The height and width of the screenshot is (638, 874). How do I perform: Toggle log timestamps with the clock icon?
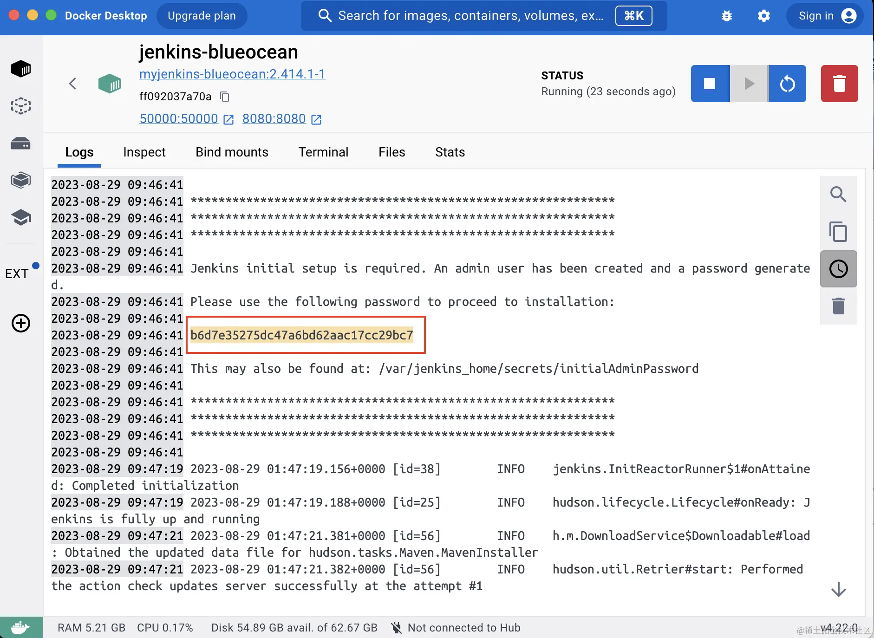[x=838, y=269]
